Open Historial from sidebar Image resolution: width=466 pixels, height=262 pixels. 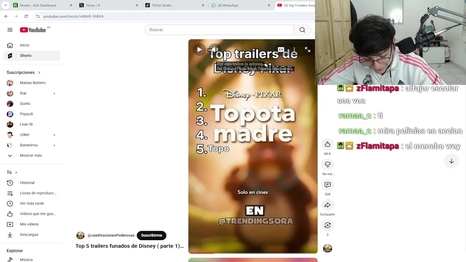[x=32, y=183]
